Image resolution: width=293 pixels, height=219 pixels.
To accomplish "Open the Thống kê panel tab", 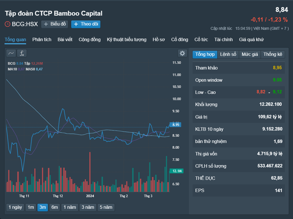I will [272, 54].
